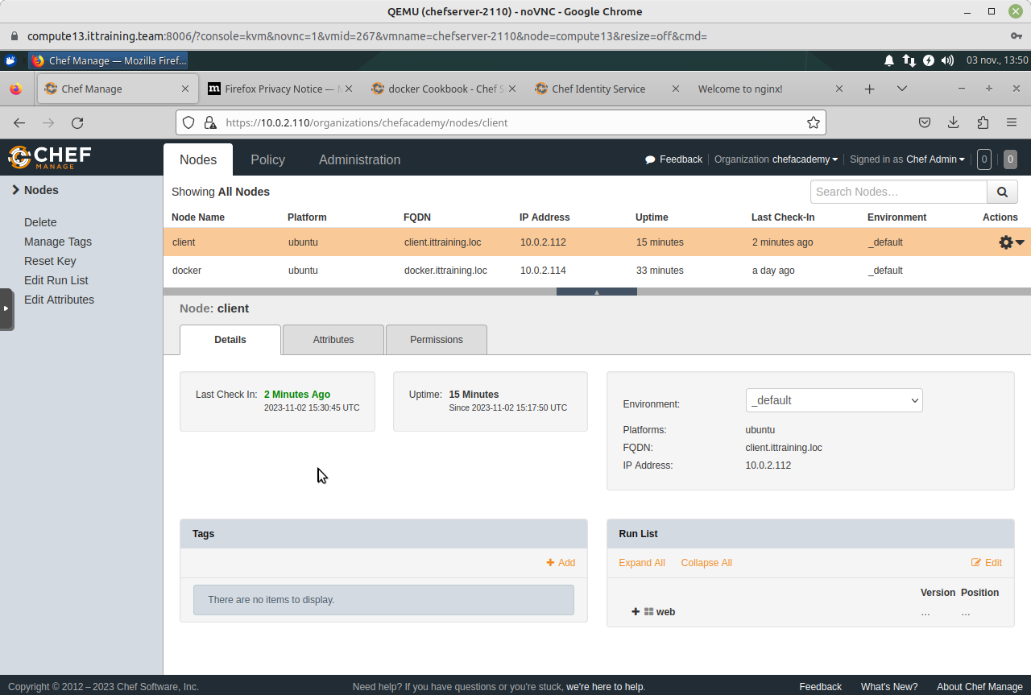Image resolution: width=1031 pixels, height=695 pixels.
Task: Open the Firefox downloads panel
Action: point(953,122)
